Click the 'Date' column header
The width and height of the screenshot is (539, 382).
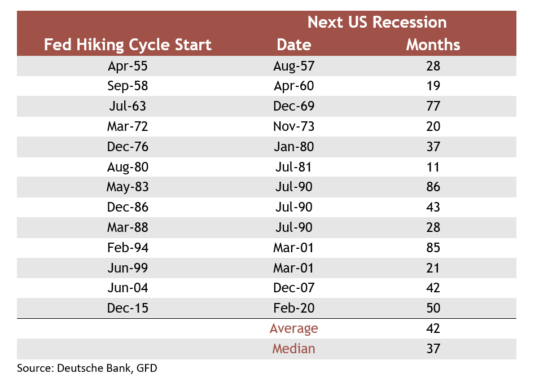[x=294, y=45]
